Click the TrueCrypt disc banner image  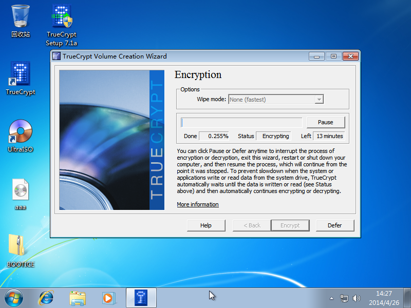(111, 140)
